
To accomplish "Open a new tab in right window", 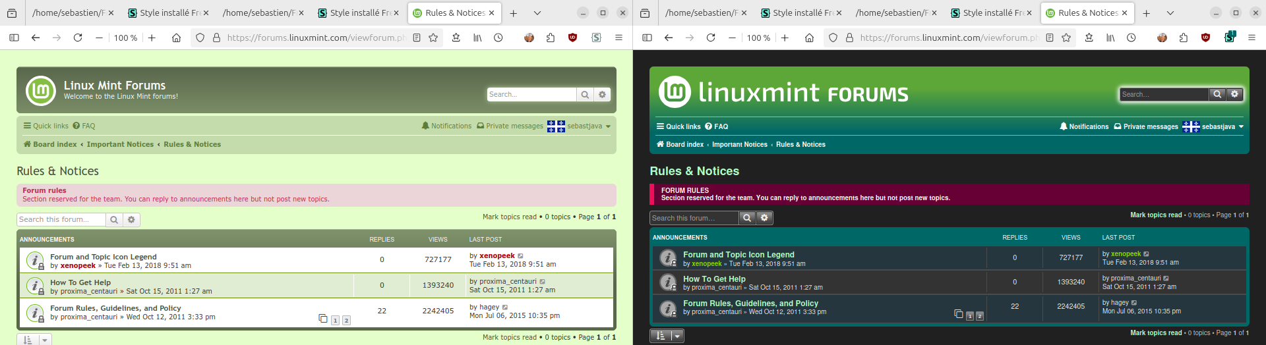I will (x=1147, y=13).
